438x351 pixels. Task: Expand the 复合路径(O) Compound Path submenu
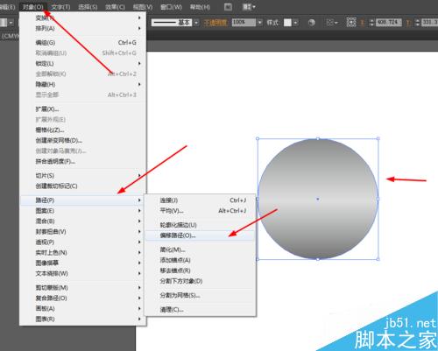(x=82, y=298)
